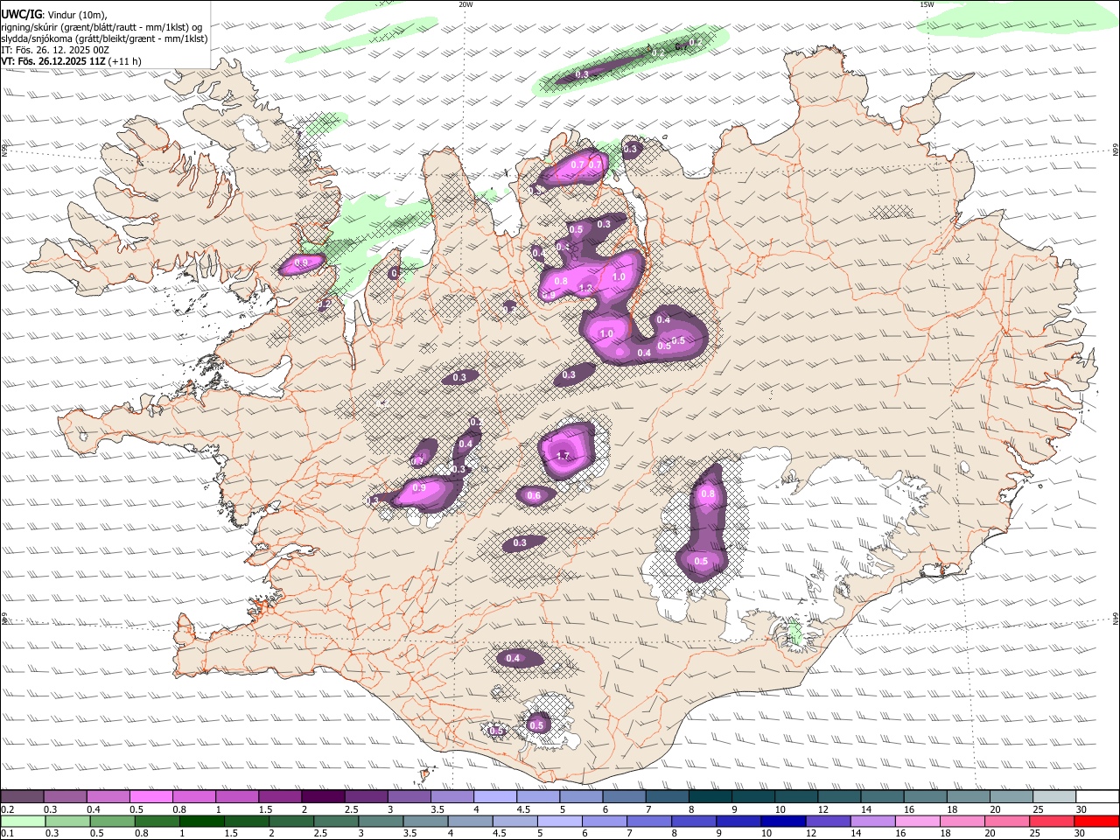Click the '15W' longitude label
The width and height of the screenshot is (1120, 840).
927,4
